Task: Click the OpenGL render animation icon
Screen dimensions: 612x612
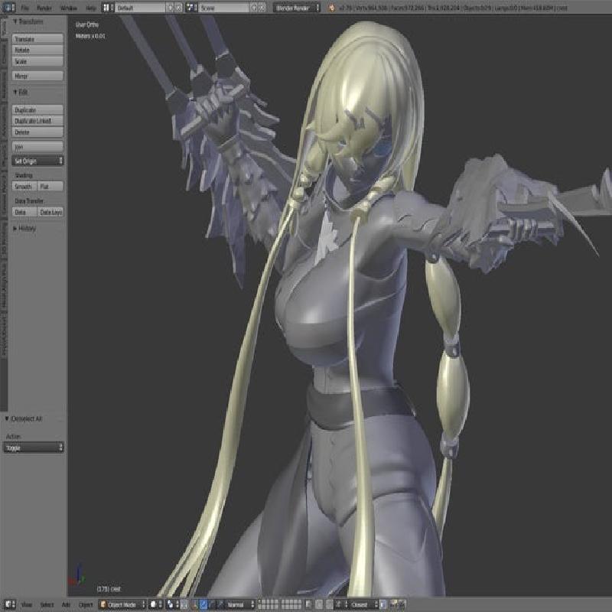Action: tap(402, 604)
